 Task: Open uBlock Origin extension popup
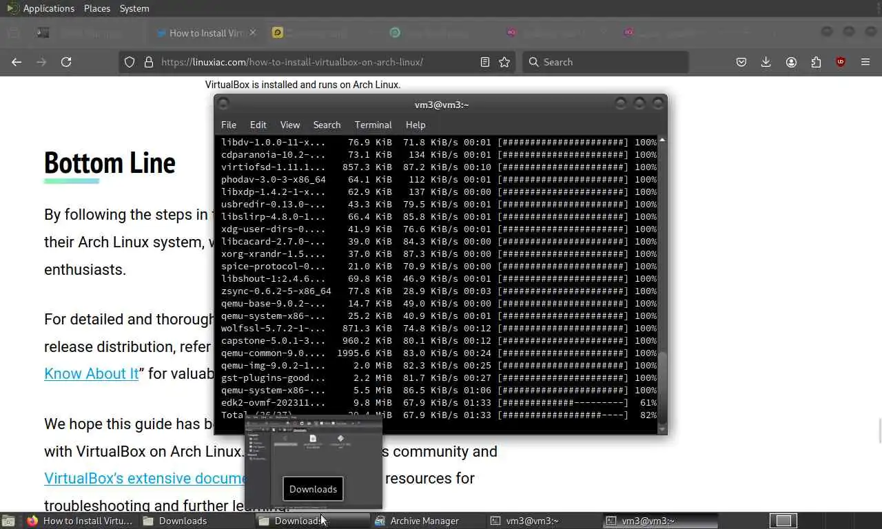[841, 62]
